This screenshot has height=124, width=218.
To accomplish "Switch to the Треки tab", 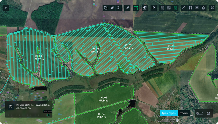I will tap(184, 113).
